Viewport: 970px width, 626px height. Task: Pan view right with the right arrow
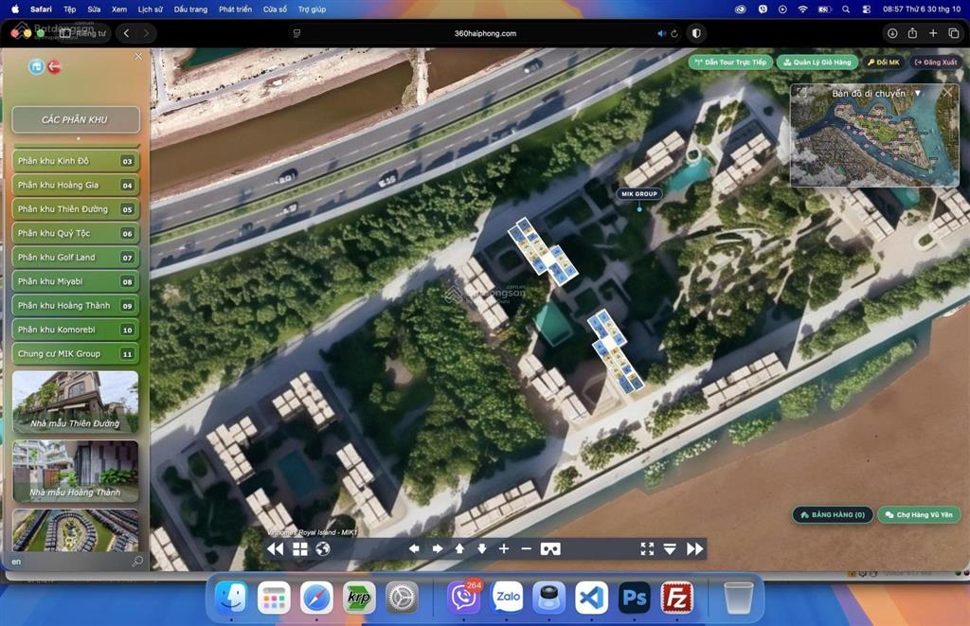(437, 548)
